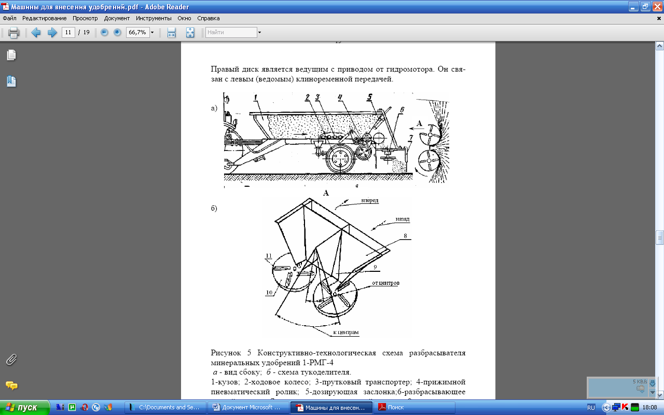The height and width of the screenshot is (415, 664).
Task: Click the zoom percentage field
Action: coord(137,32)
